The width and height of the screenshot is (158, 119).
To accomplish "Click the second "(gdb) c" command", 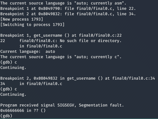I will [x=9, y=89].
